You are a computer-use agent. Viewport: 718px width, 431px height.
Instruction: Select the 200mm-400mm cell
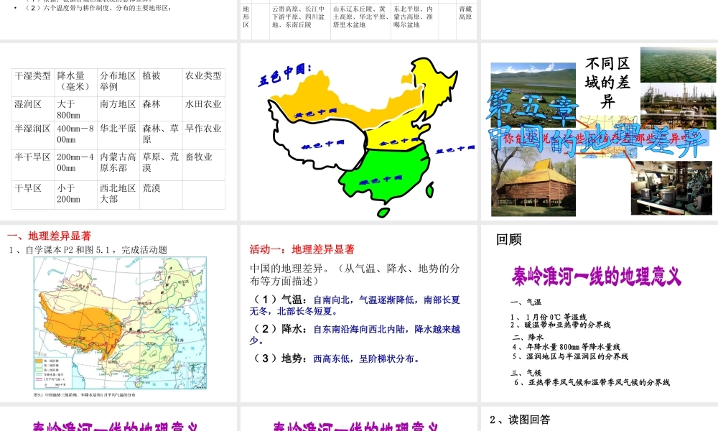coord(75,165)
